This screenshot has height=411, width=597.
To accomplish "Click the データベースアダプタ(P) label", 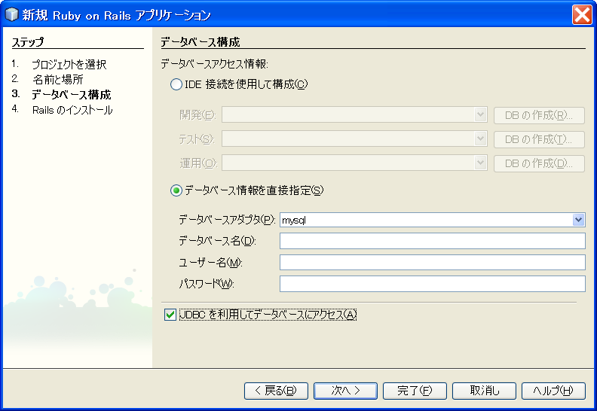I will click(x=227, y=220).
